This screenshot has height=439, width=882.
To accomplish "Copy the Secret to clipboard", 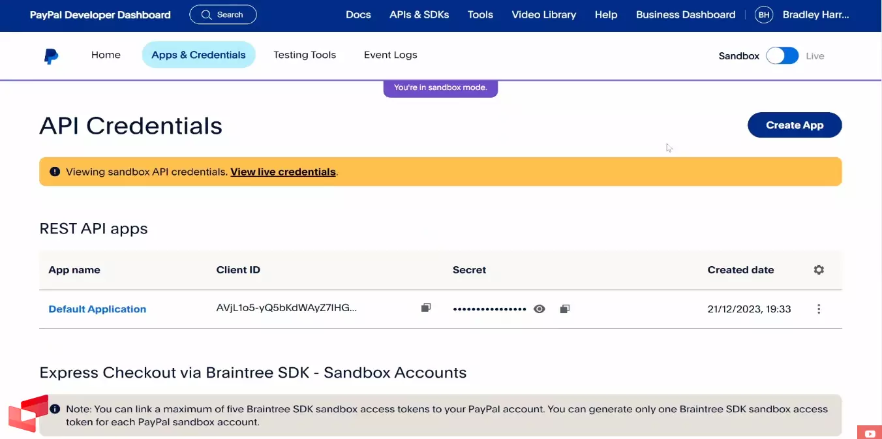I will point(564,308).
